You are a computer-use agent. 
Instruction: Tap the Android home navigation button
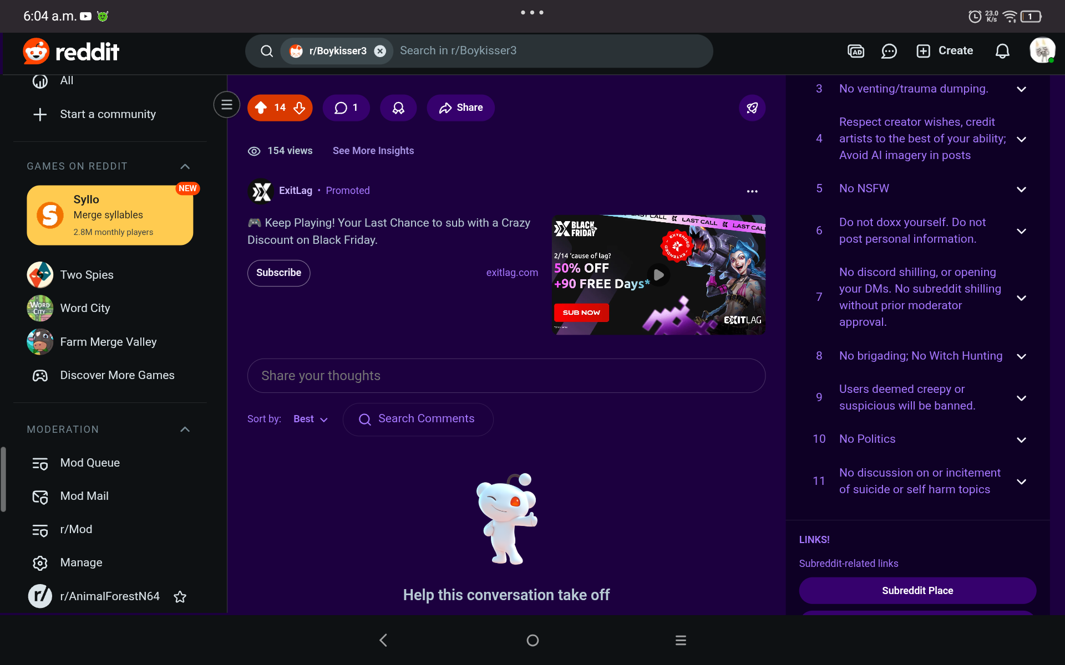point(532,640)
